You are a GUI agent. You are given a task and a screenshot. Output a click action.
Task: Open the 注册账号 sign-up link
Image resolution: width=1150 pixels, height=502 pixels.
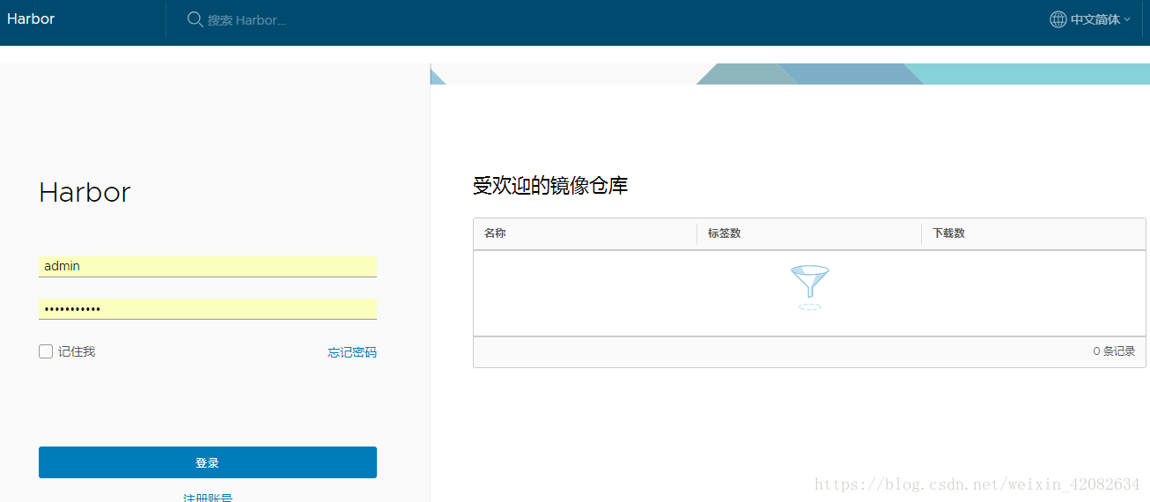[x=208, y=498]
